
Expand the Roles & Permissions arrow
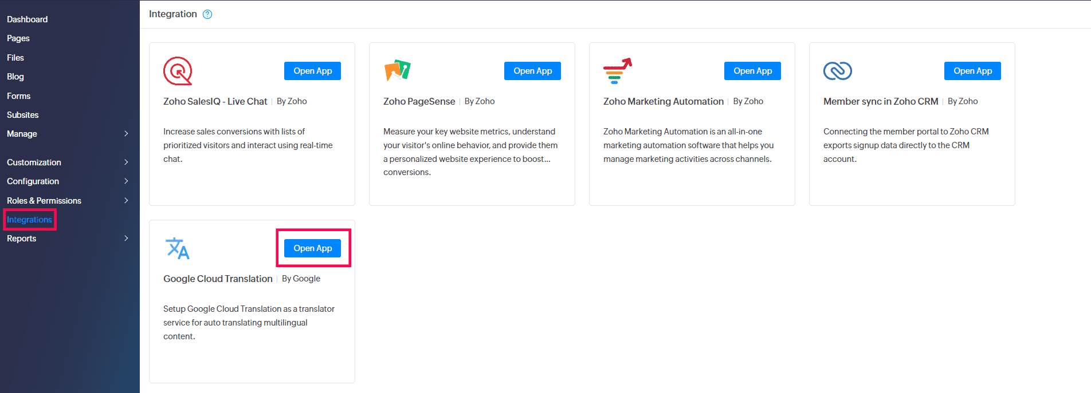126,201
